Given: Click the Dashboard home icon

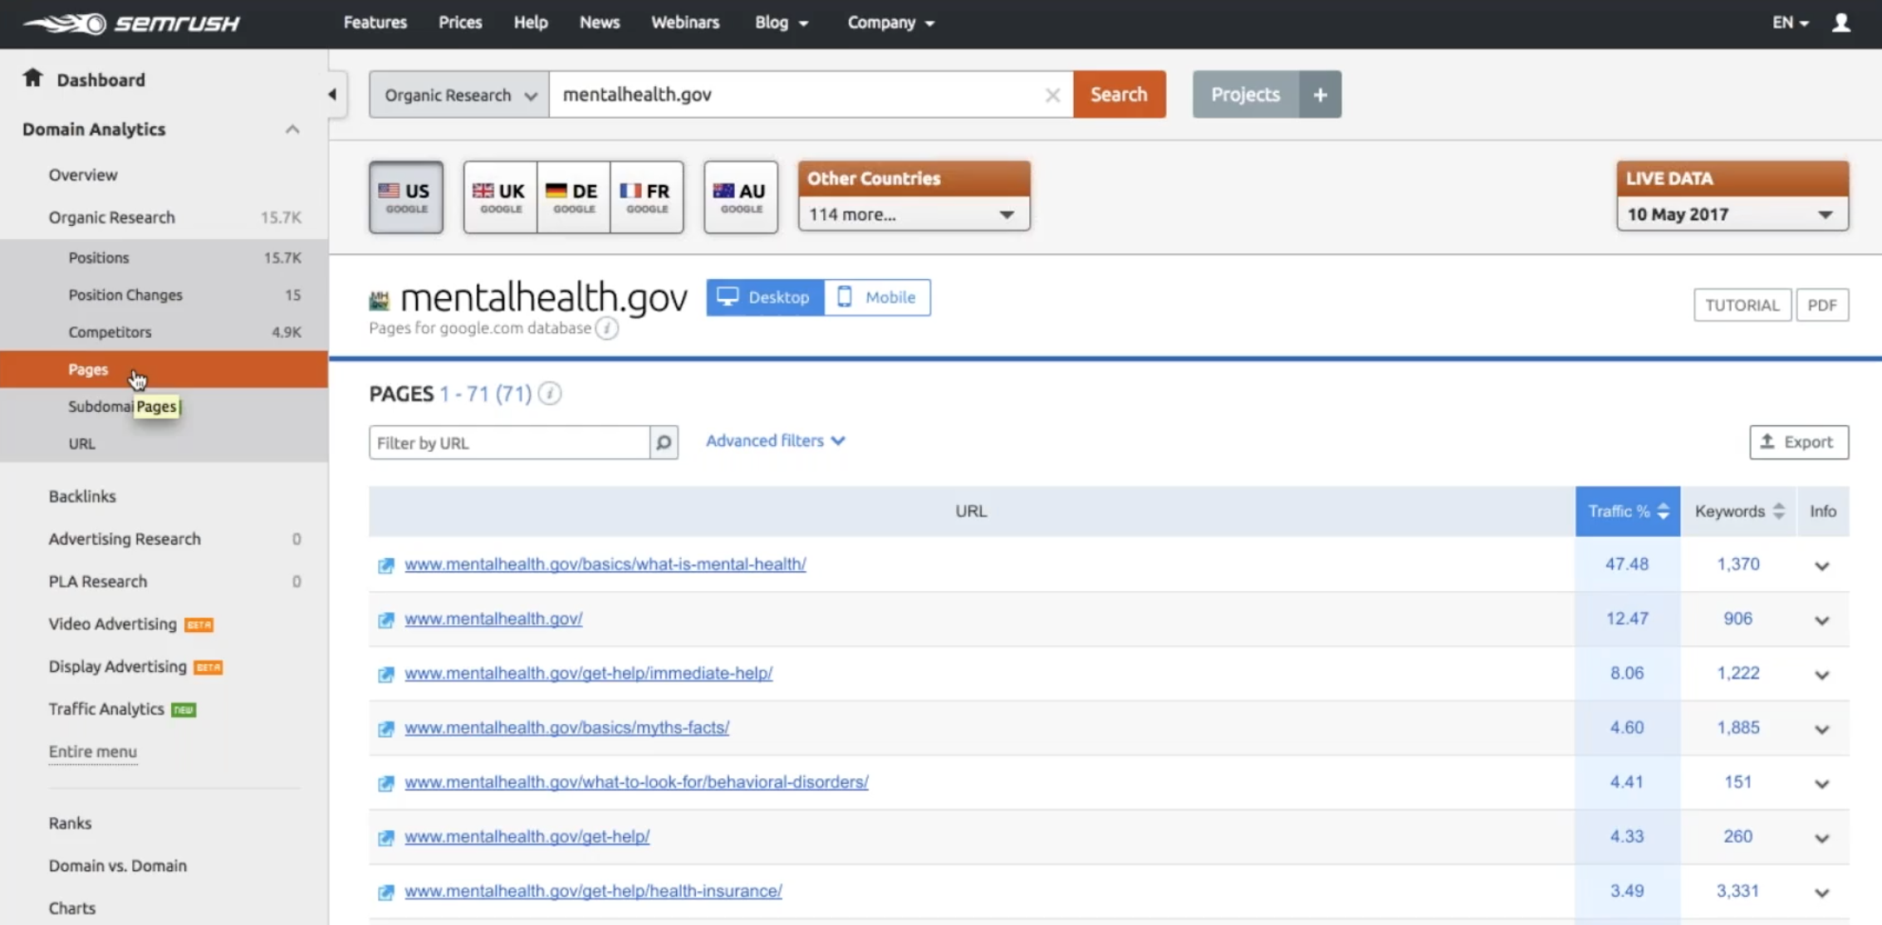Looking at the screenshot, I should click(x=32, y=78).
